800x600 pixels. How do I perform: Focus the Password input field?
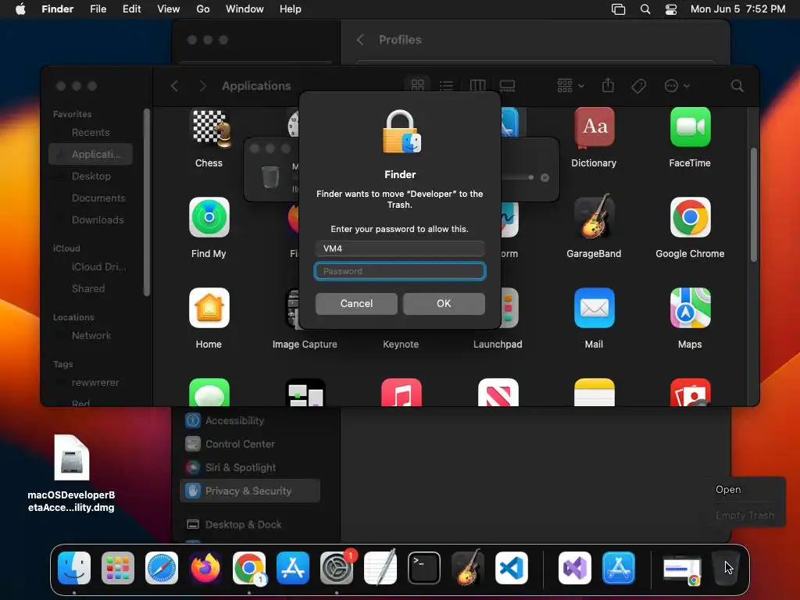coord(400,271)
